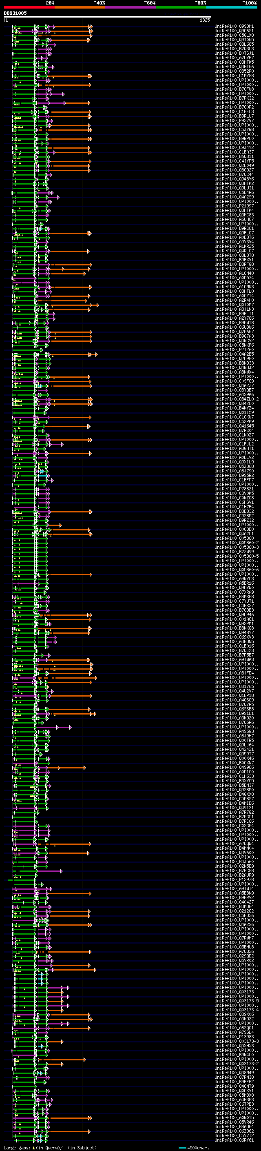Open hit UniRef100_B7Q3U3

point(234,49)
